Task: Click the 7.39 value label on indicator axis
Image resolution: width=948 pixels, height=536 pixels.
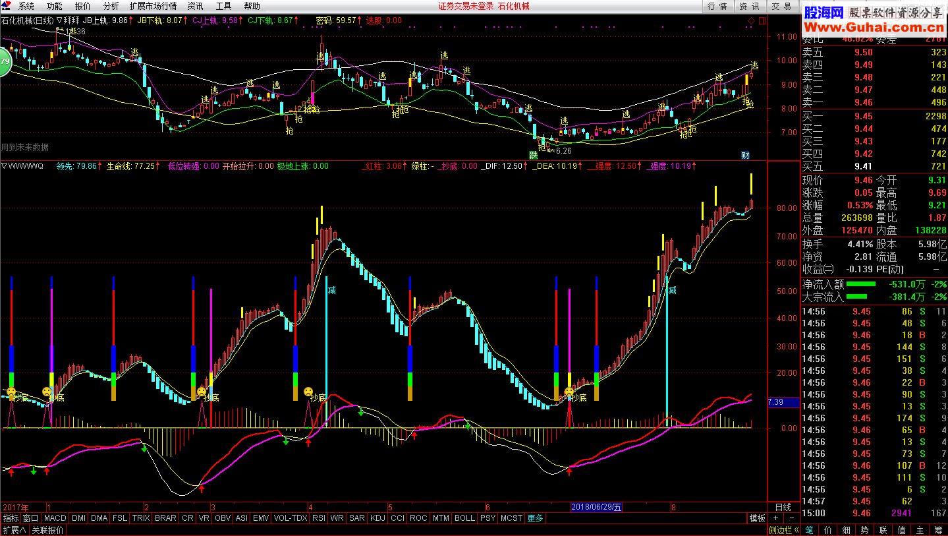Action: 784,402
